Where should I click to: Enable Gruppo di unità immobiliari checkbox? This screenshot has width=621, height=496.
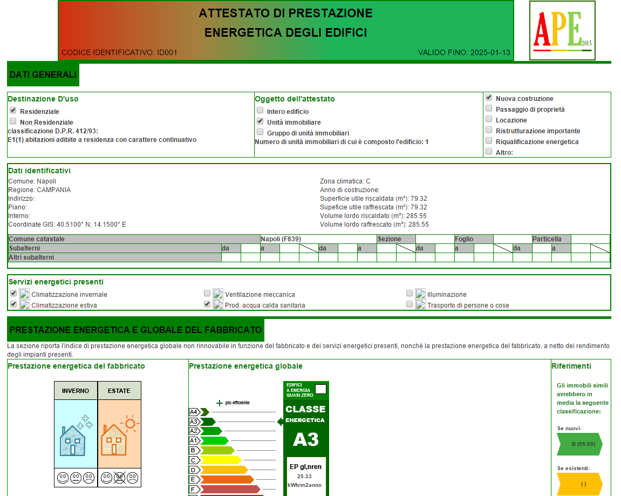[x=260, y=132]
